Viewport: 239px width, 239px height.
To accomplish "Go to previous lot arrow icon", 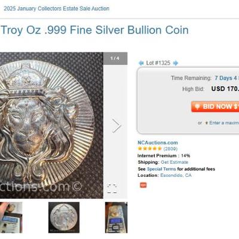I will click(141, 63).
